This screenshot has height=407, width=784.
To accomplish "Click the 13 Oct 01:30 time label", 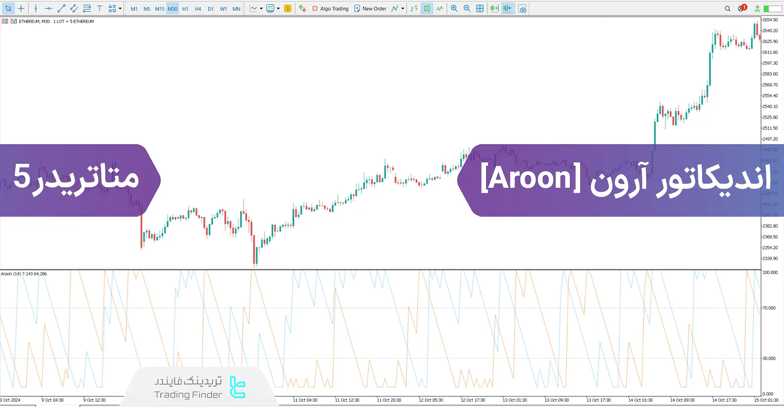I will pos(514,400).
